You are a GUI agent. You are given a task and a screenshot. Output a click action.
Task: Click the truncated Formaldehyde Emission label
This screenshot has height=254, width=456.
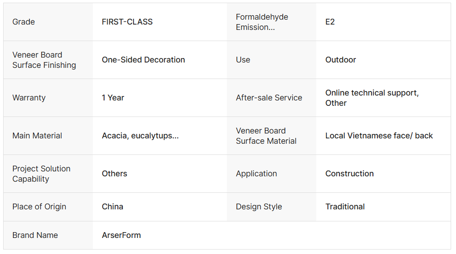pos(262,22)
